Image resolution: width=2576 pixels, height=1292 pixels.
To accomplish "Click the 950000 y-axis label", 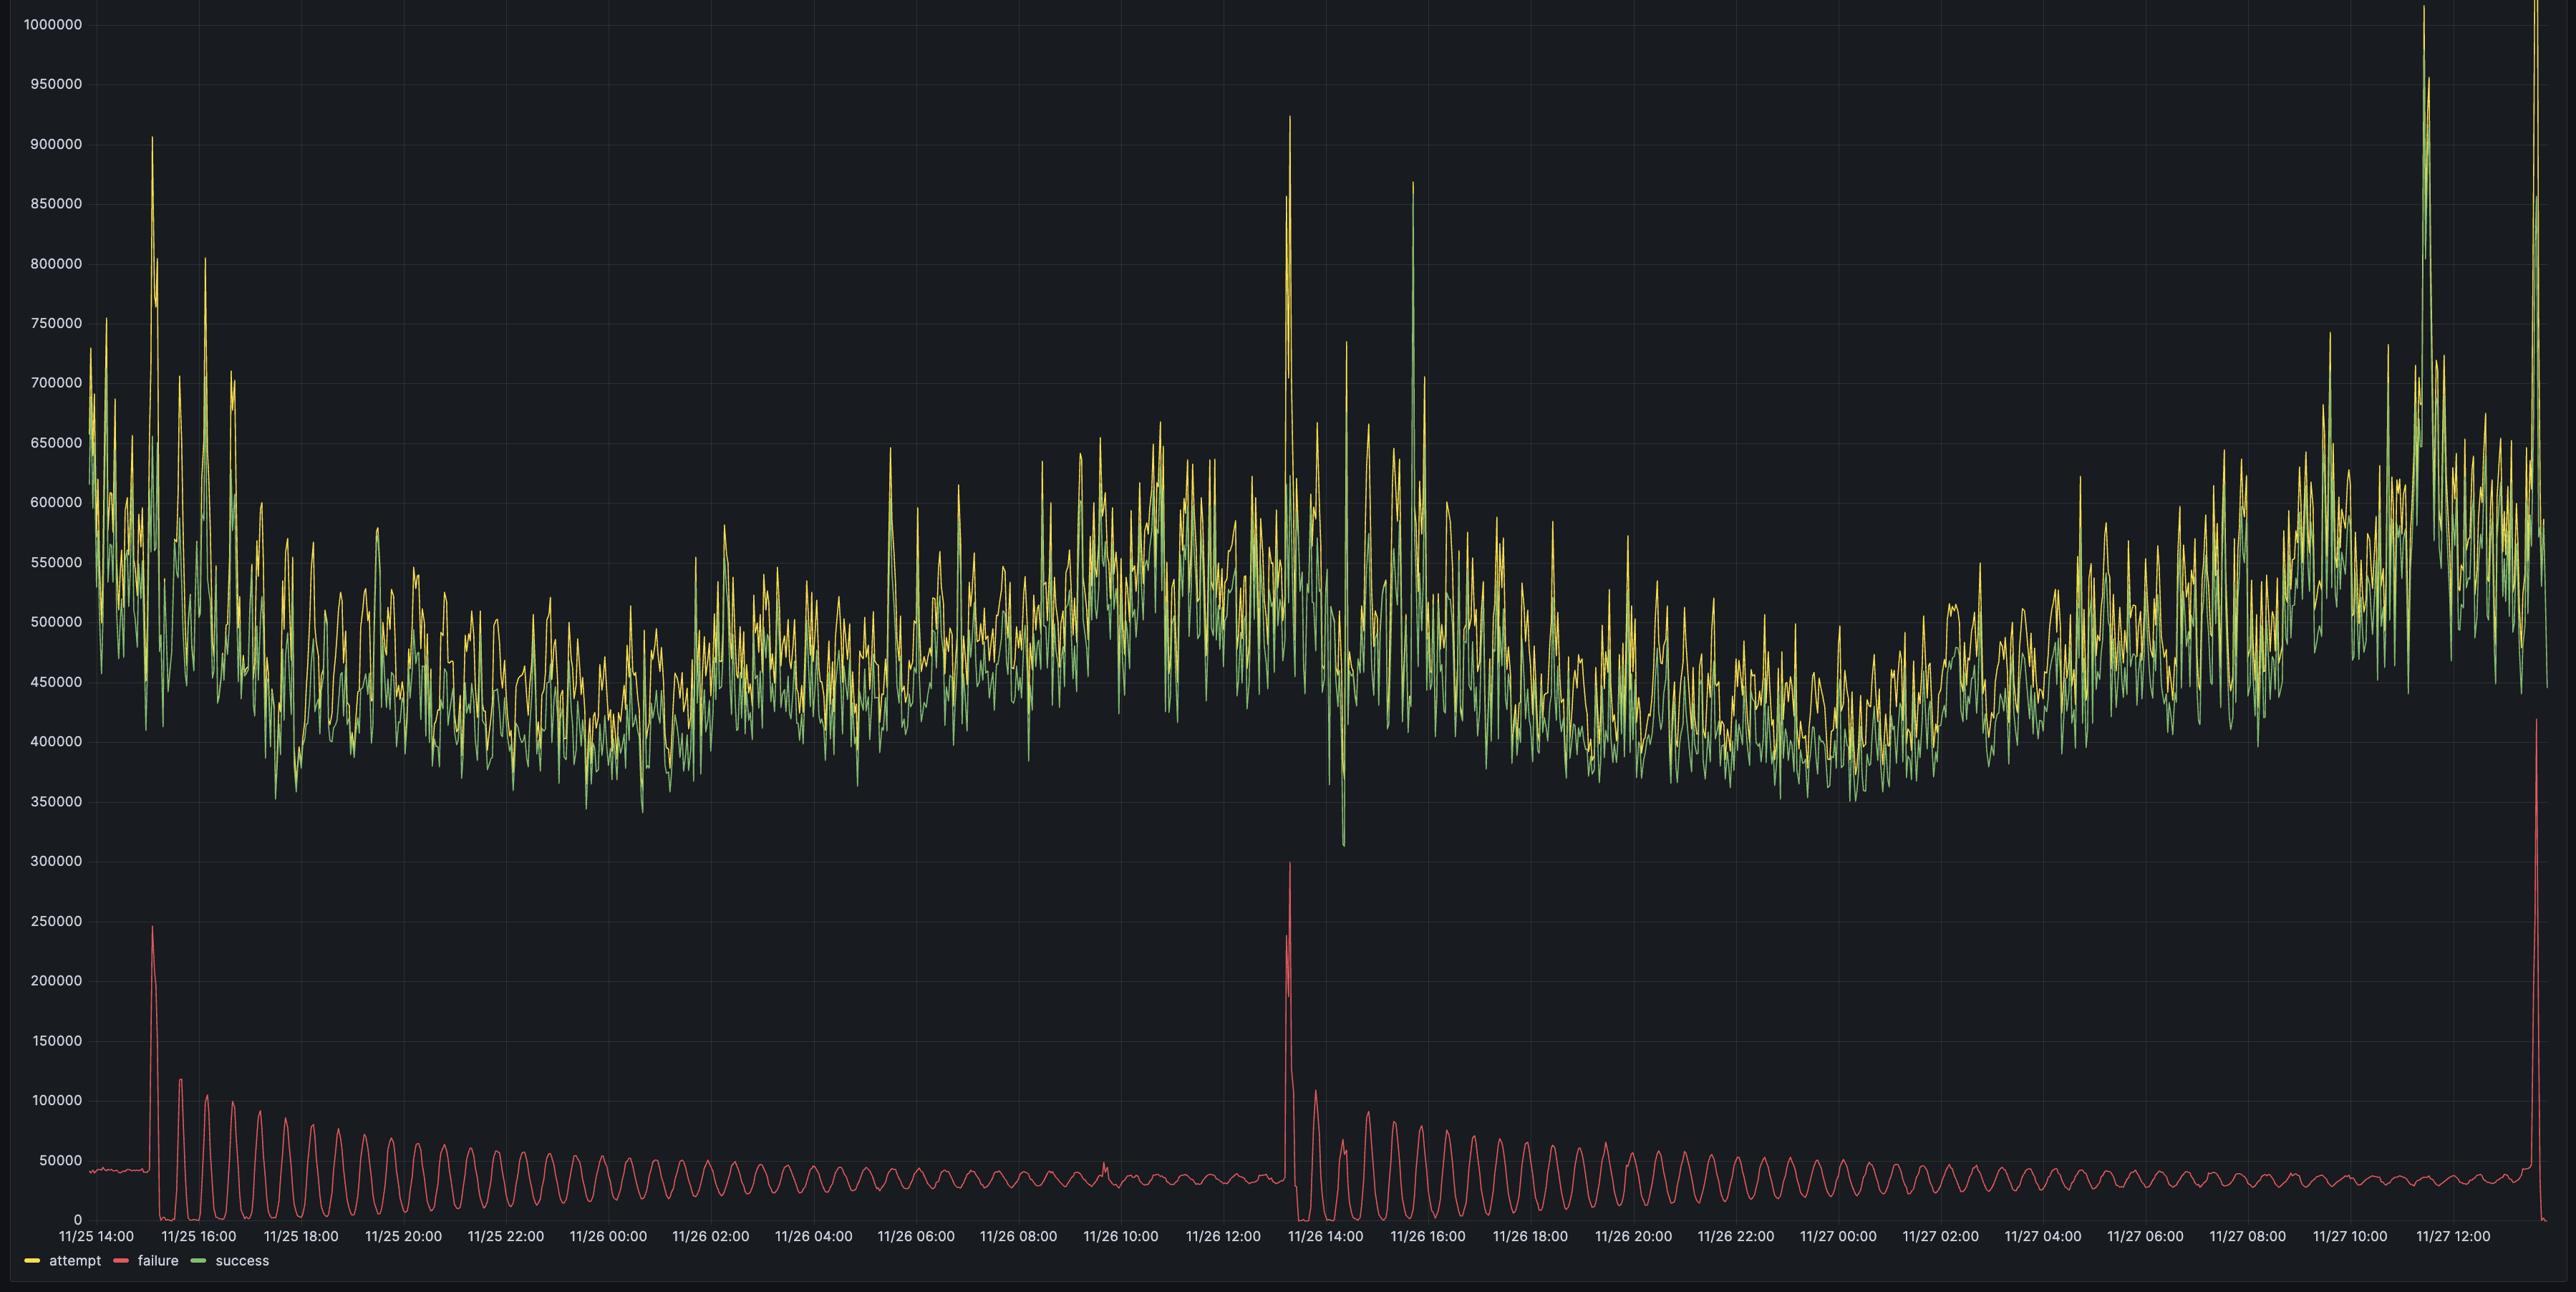I will [x=56, y=84].
